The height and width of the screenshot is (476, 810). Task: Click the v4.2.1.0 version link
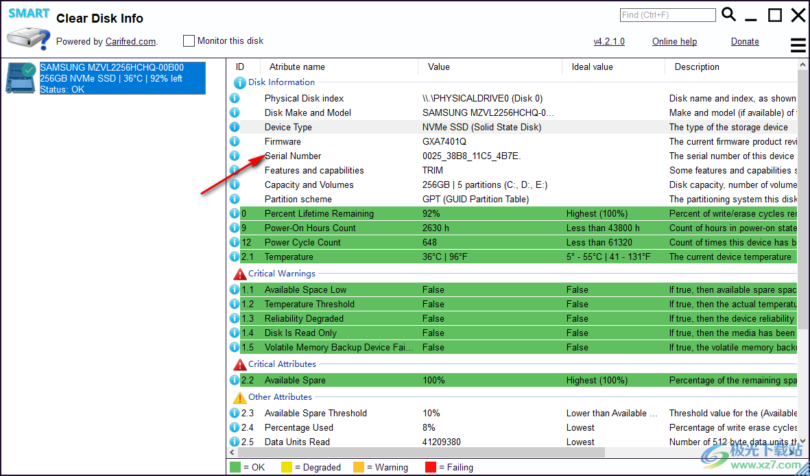click(609, 41)
